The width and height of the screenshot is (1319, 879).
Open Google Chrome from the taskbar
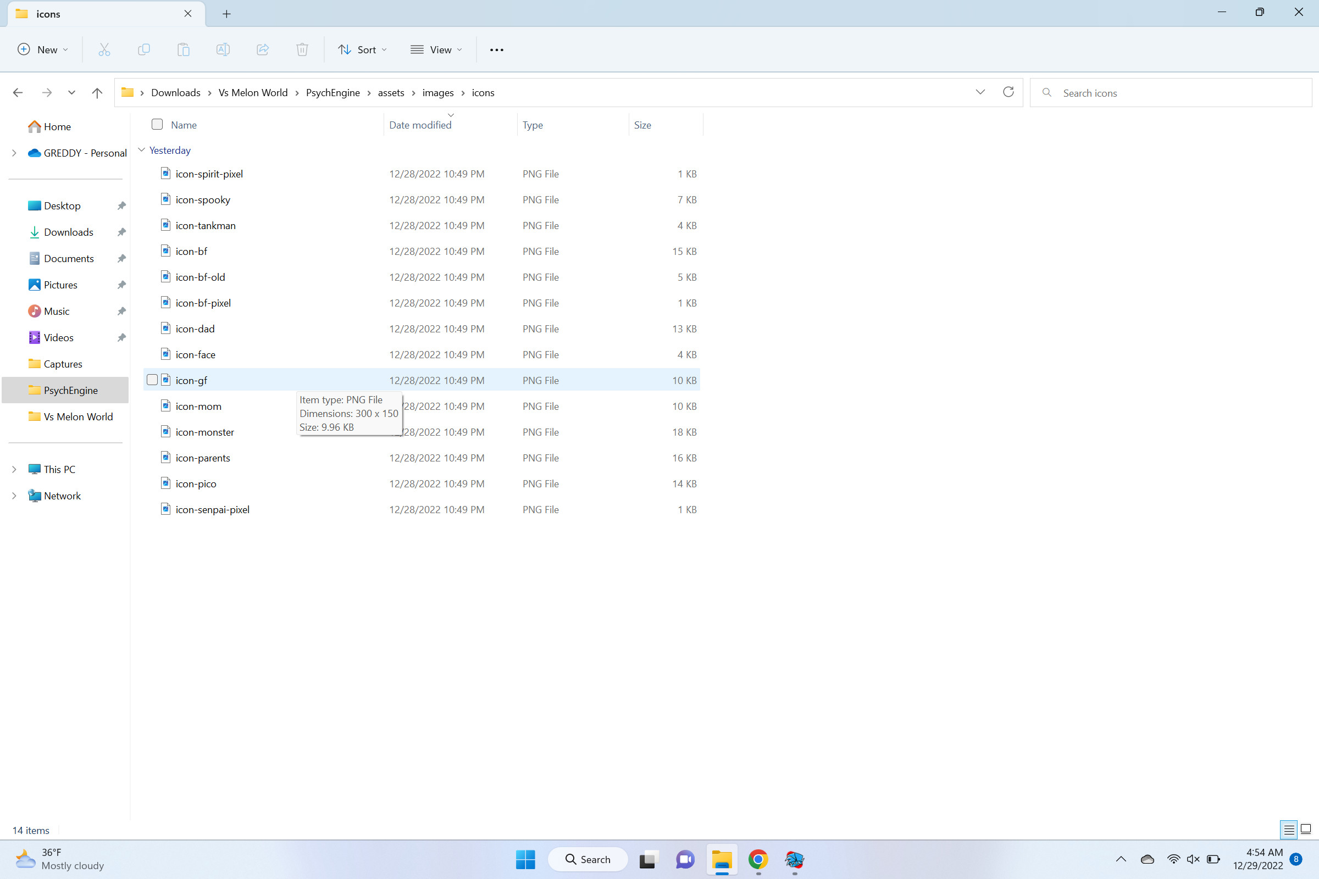[758, 859]
